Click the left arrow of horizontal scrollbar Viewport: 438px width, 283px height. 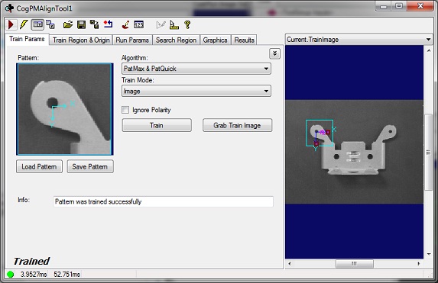click(x=290, y=263)
